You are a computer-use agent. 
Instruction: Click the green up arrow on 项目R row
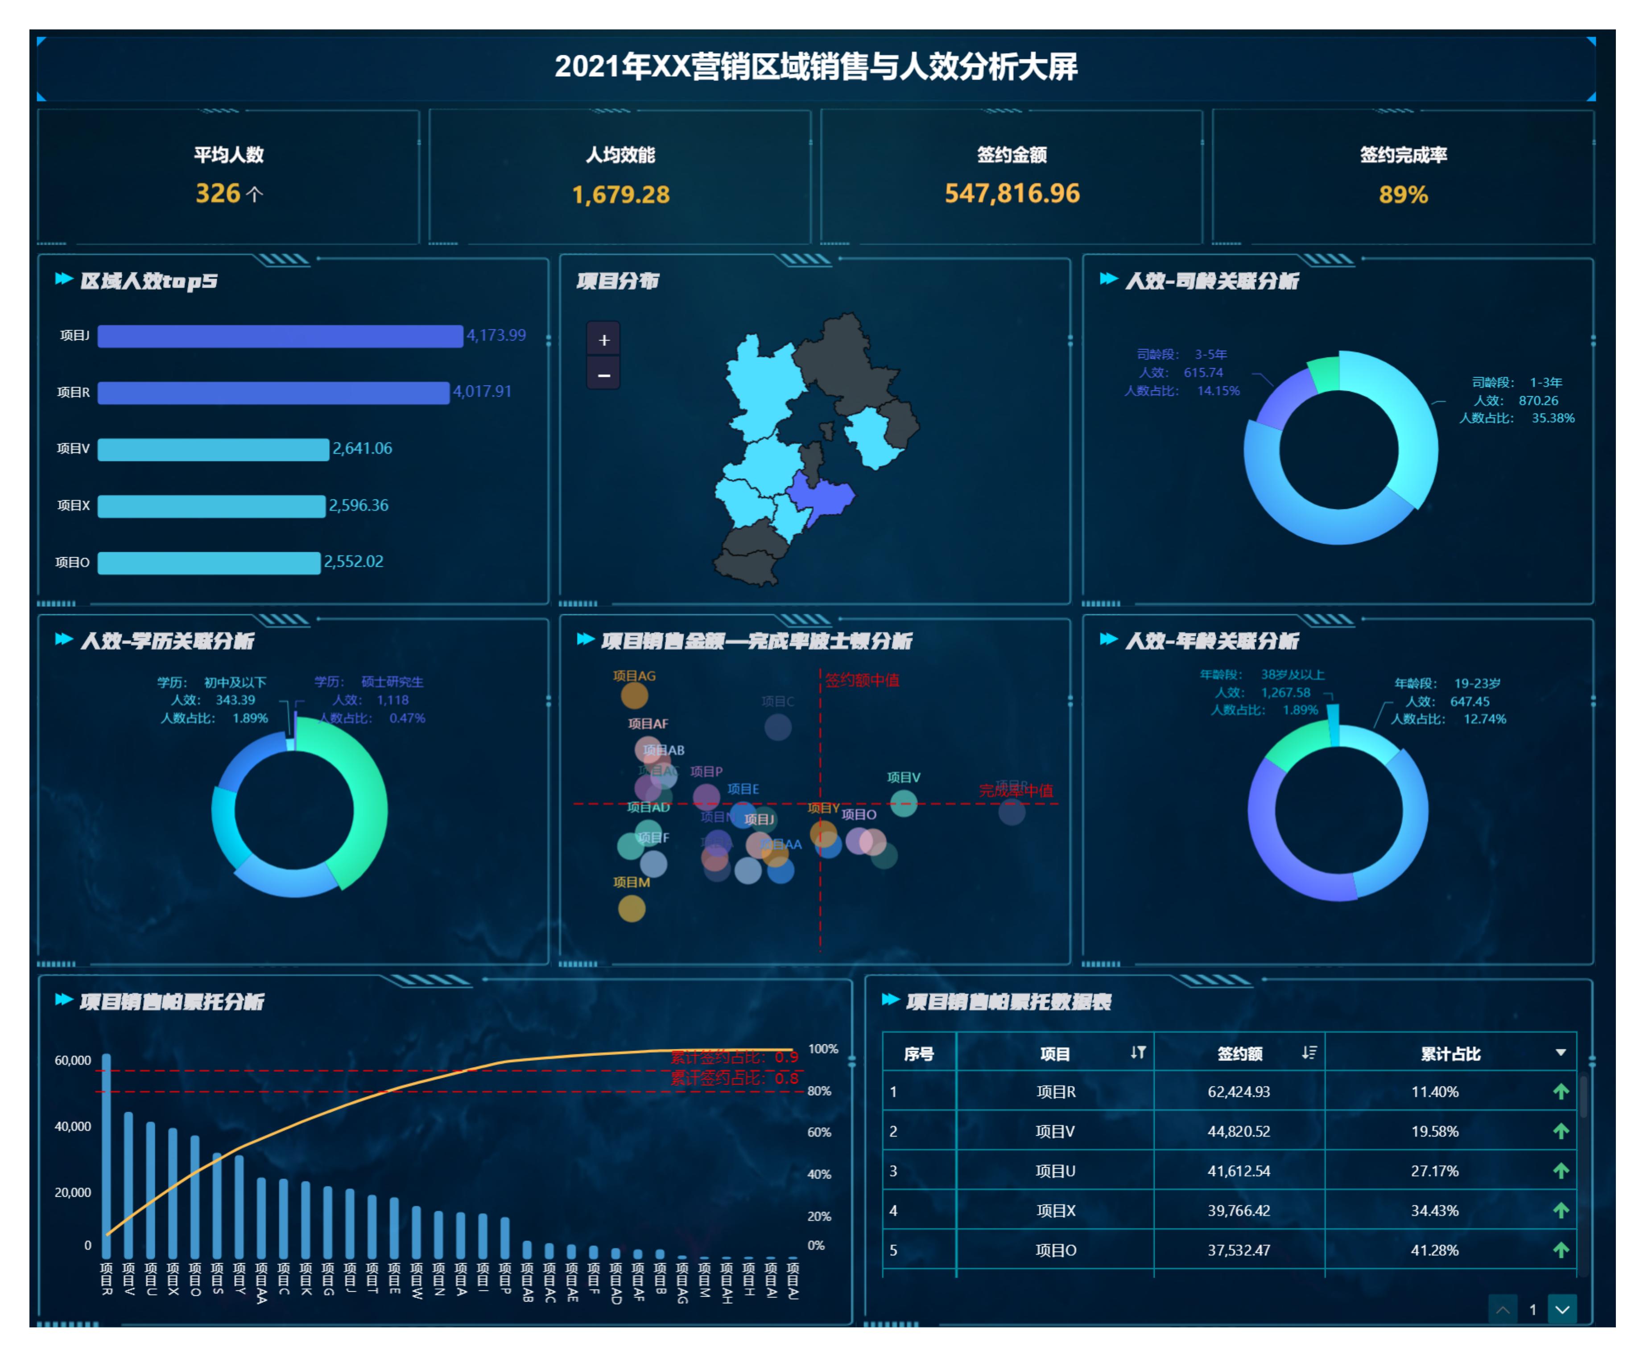1562,1092
